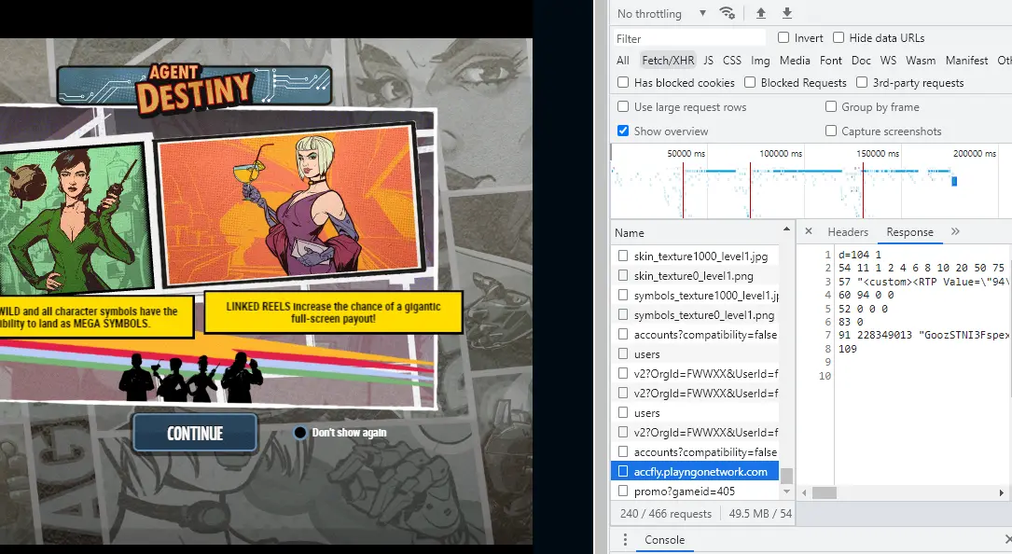1012x554 pixels.
Task: Uncheck the Show overview checkbox
Action: [x=623, y=131]
